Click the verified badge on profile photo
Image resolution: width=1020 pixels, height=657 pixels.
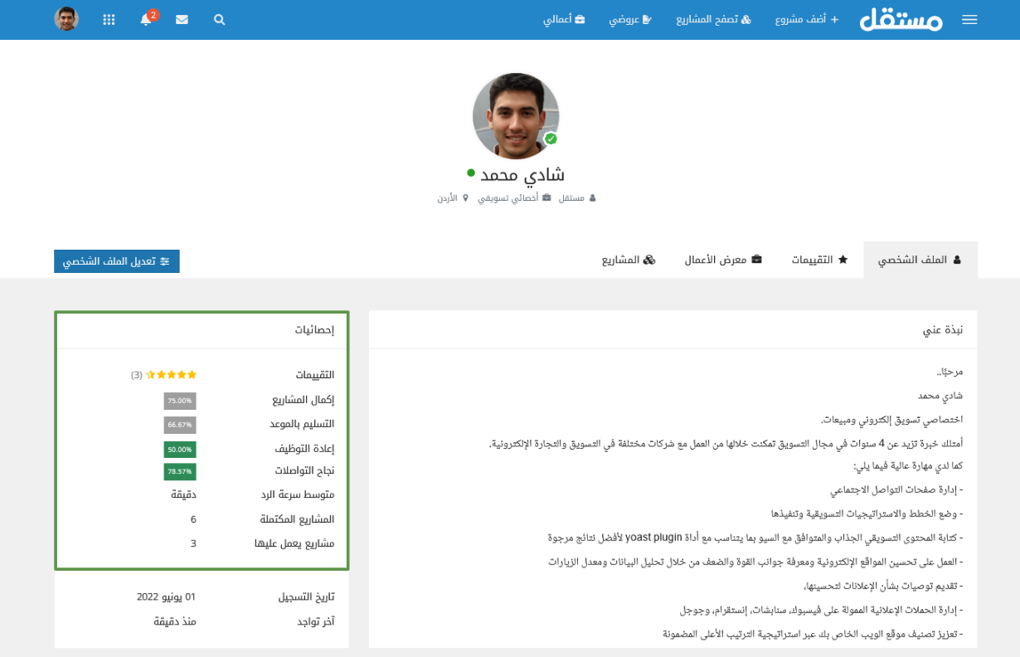click(551, 139)
